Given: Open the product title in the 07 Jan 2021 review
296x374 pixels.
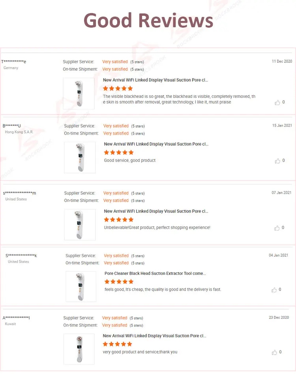Looking at the screenshot, I should pos(156,211).
